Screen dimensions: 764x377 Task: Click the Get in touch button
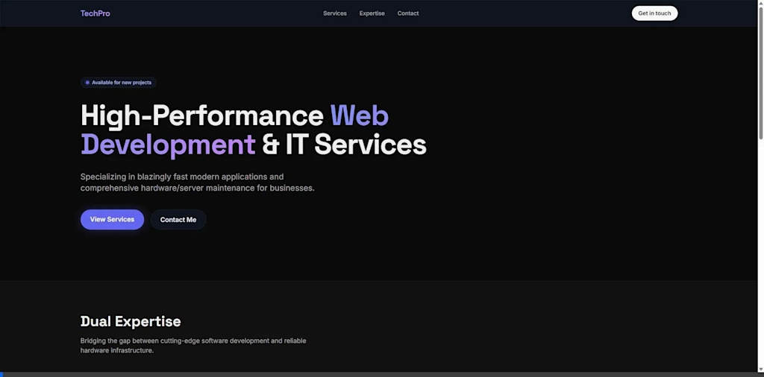(654, 13)
